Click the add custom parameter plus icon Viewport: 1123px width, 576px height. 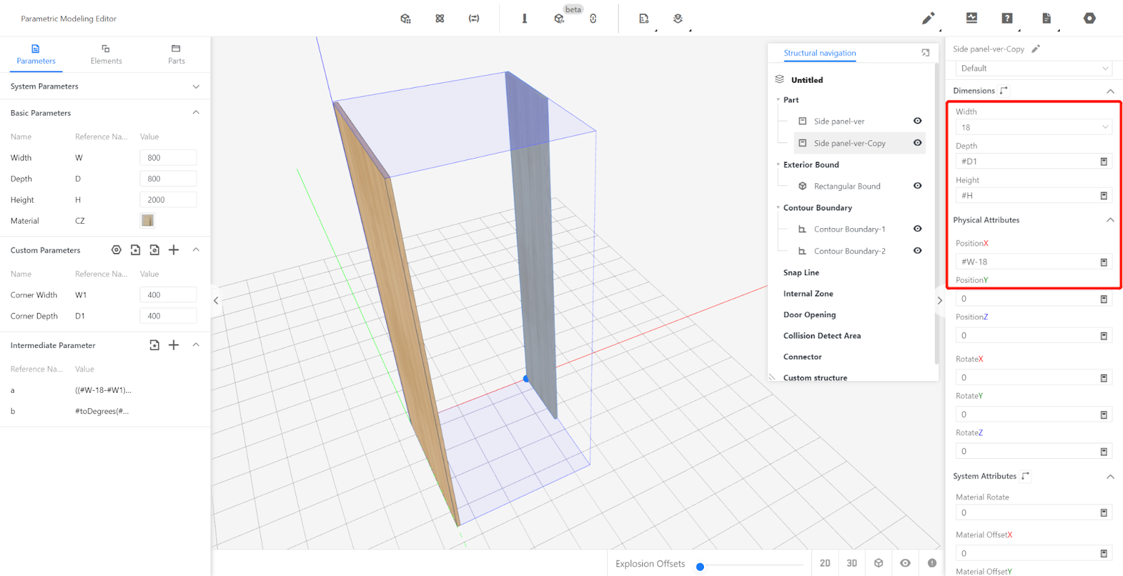tap(174, 250)
